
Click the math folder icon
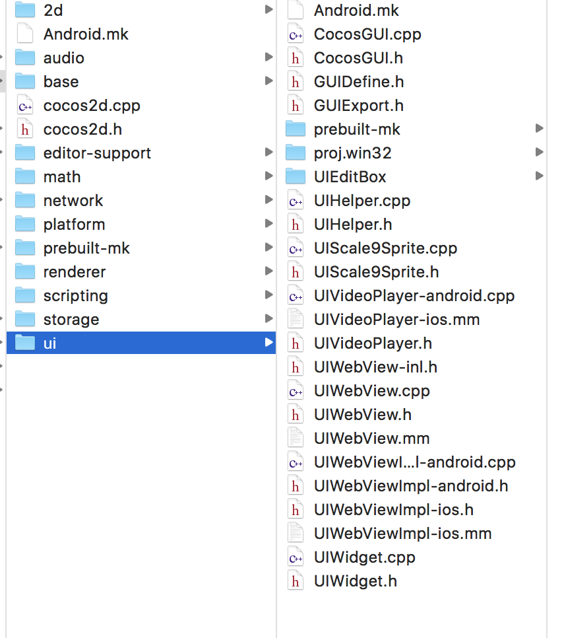click(25, 176)
